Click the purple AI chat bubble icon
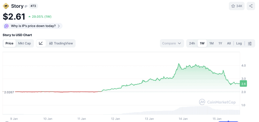 point(6,26)
